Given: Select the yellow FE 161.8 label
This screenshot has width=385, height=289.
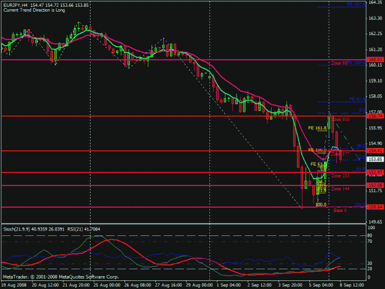Looking at the screenshot, I should (x=317, y=128).
